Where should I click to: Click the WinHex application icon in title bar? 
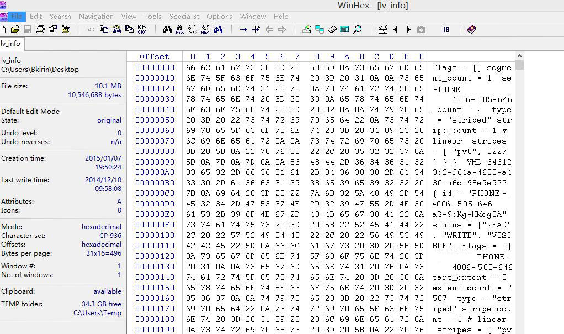point(3,5)
